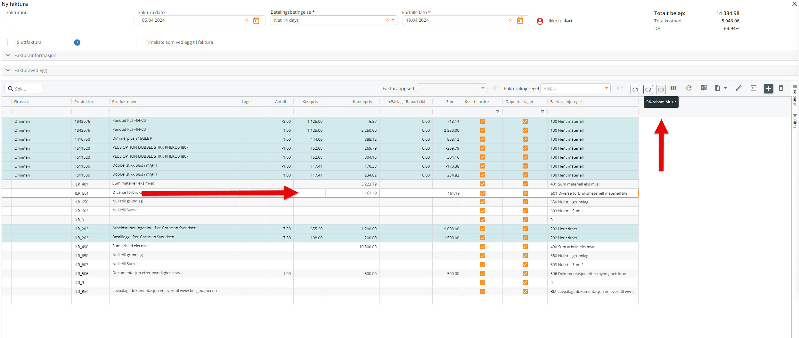
Task: Sort by Grossist column header
Action: coord(21,102)
